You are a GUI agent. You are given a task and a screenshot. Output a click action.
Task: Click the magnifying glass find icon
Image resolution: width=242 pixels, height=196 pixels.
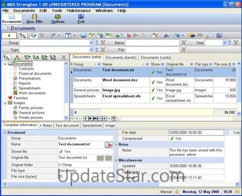[x=209, y=36]
